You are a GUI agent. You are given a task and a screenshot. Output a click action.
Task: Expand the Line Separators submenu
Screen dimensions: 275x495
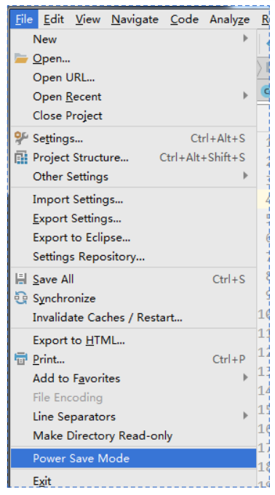click(x=133, y=416)
